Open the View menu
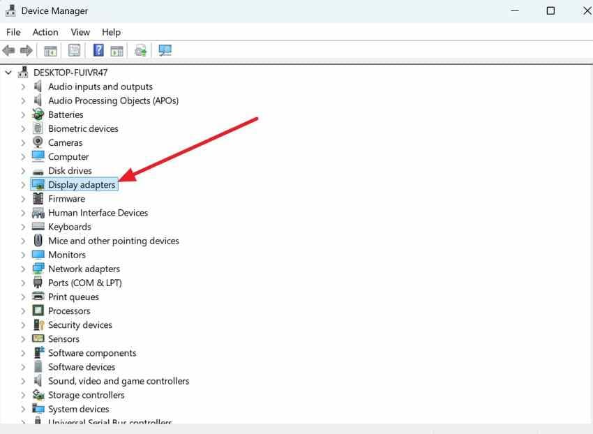 click(80, 32)
